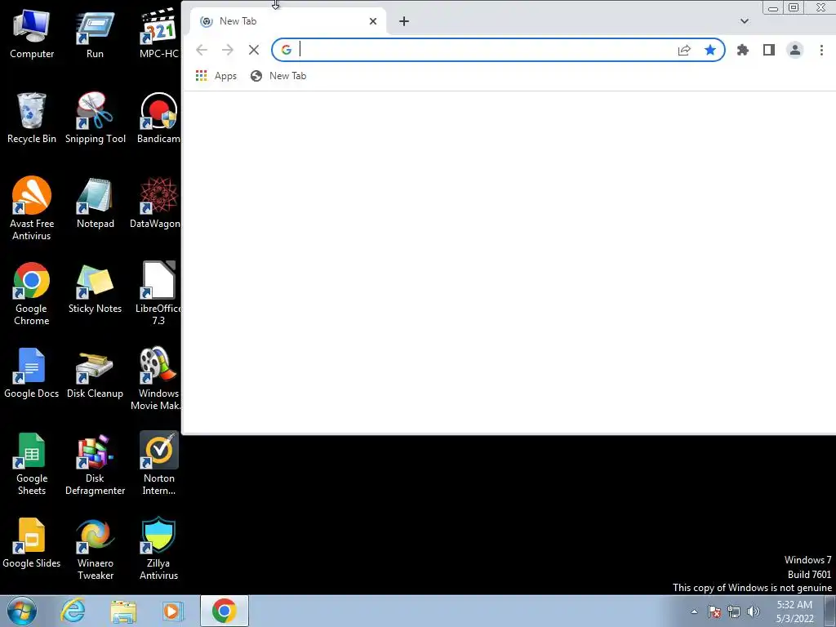This screenshot has width=836, height=627.
Task: Select the Windows Movie Maker shortcut
Action: coord(156,378)
